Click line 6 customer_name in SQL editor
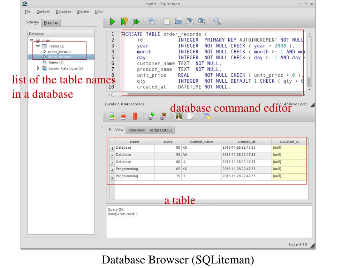357x268 pixels. point(156,64)
